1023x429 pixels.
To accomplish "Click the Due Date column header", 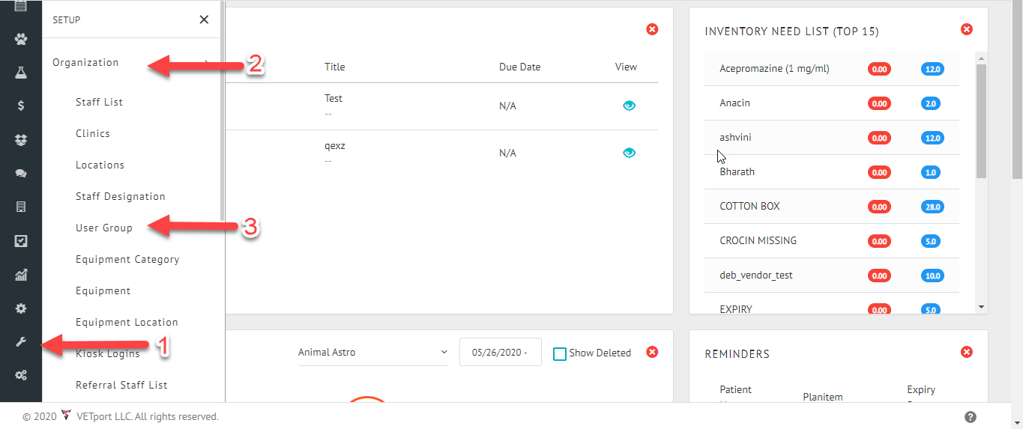I will (519, 67).
